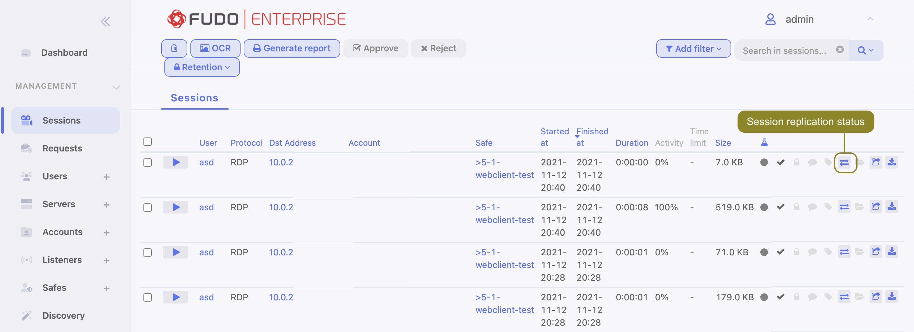
Task: Click replication status icon in 519.0 KB row
Action: [x=844, y=207]
